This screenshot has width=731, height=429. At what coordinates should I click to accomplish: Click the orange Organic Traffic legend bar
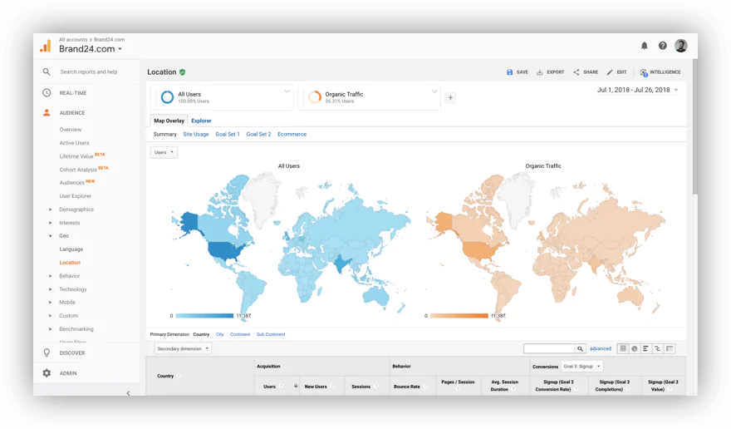pyautogui.click(x=459, y=316)
